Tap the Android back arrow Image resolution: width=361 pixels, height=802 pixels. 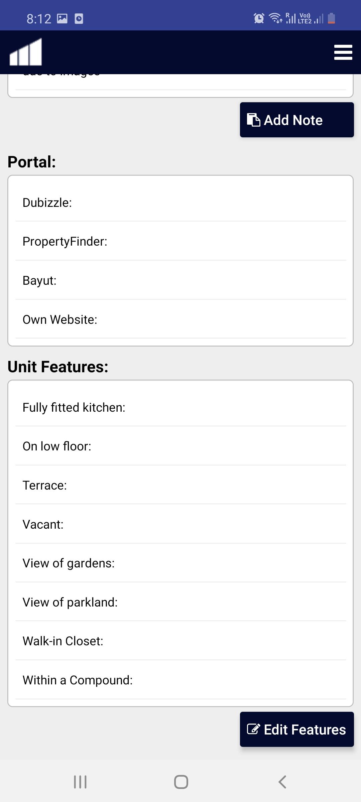[282, 782]
